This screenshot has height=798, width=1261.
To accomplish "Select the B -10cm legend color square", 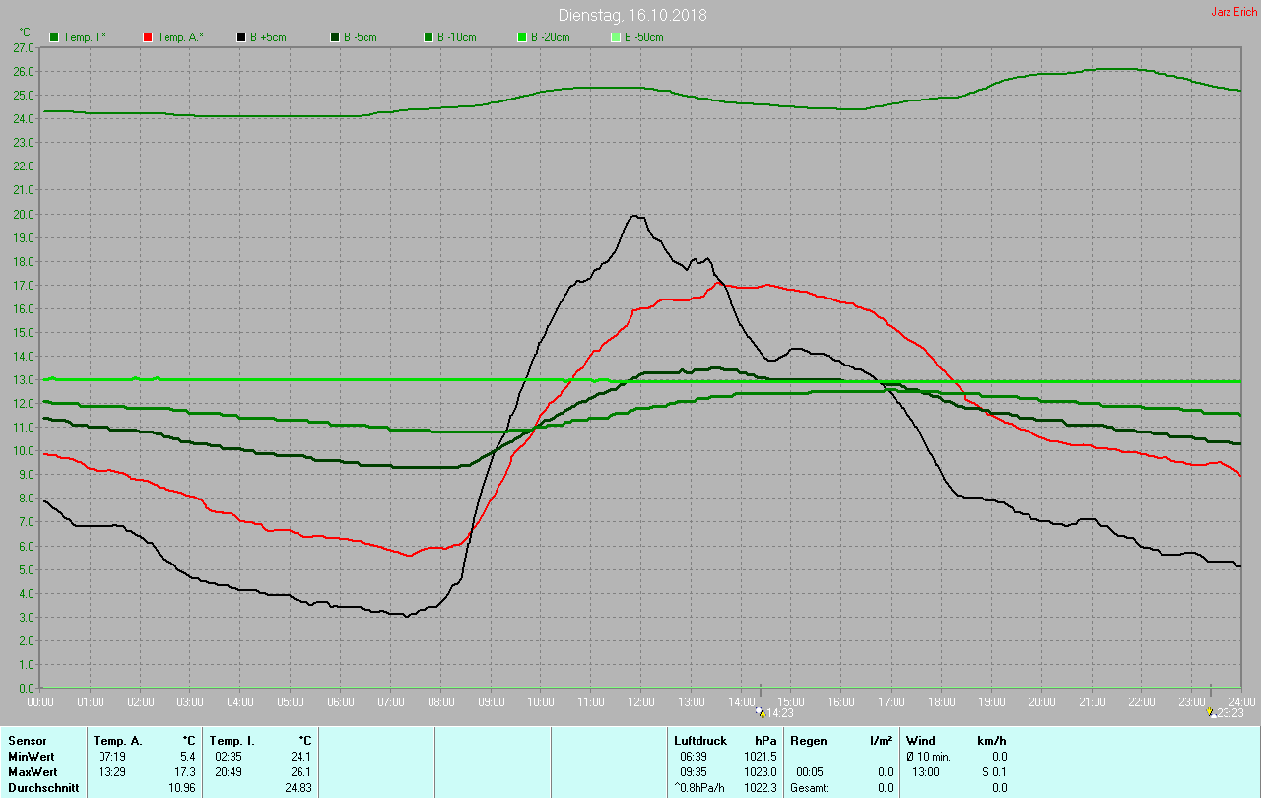I will point(429,37).
